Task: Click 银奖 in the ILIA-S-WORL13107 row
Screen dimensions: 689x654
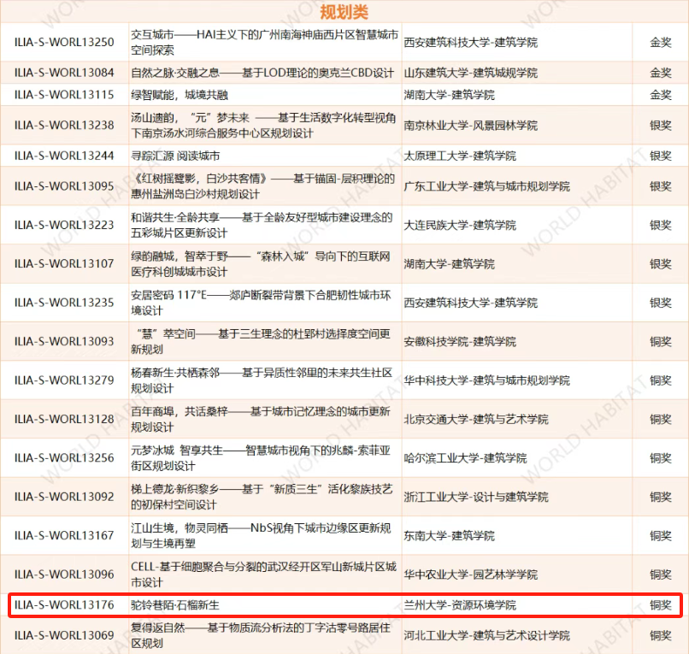Action: click(661, 263)
